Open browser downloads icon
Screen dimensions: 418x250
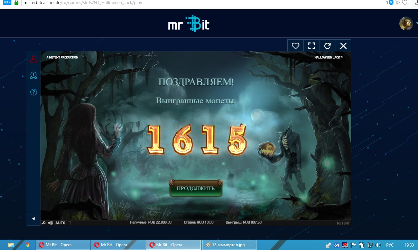tap(416, 2)
